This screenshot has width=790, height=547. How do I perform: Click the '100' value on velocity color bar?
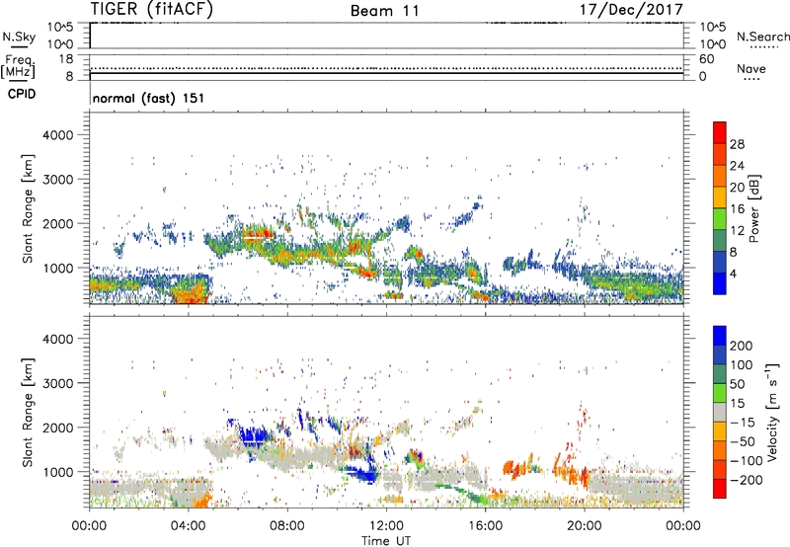click(x=741, y=364)
